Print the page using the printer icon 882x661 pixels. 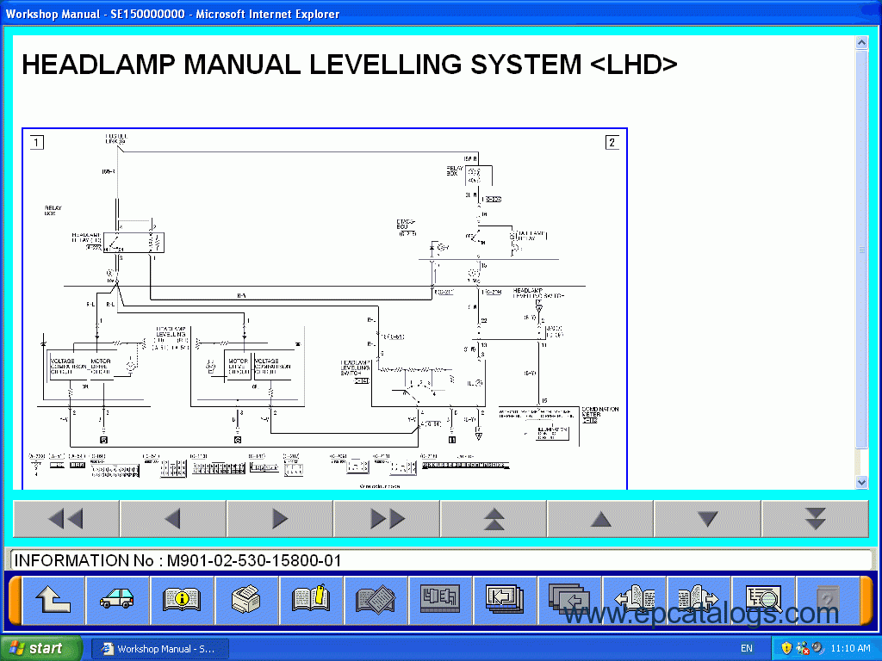(x=245, y=600)
